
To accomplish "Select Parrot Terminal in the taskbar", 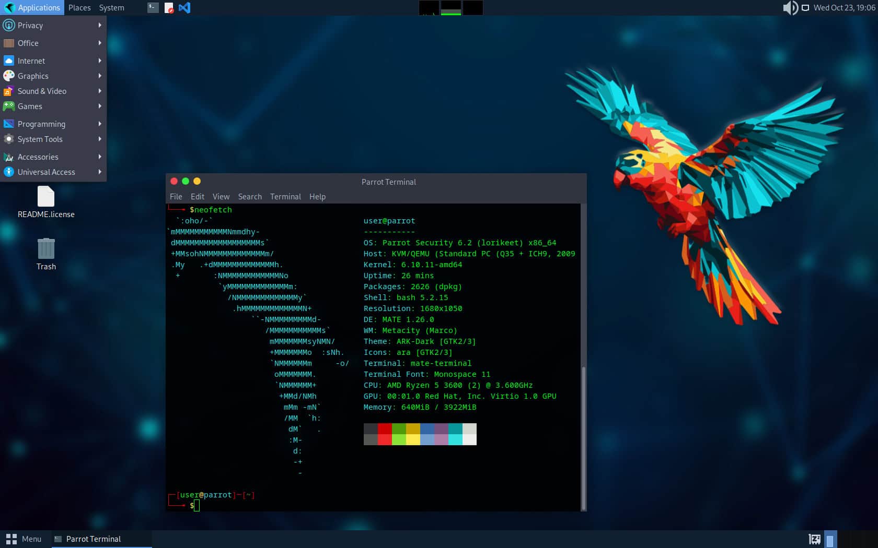I will [x=93, y=539].
